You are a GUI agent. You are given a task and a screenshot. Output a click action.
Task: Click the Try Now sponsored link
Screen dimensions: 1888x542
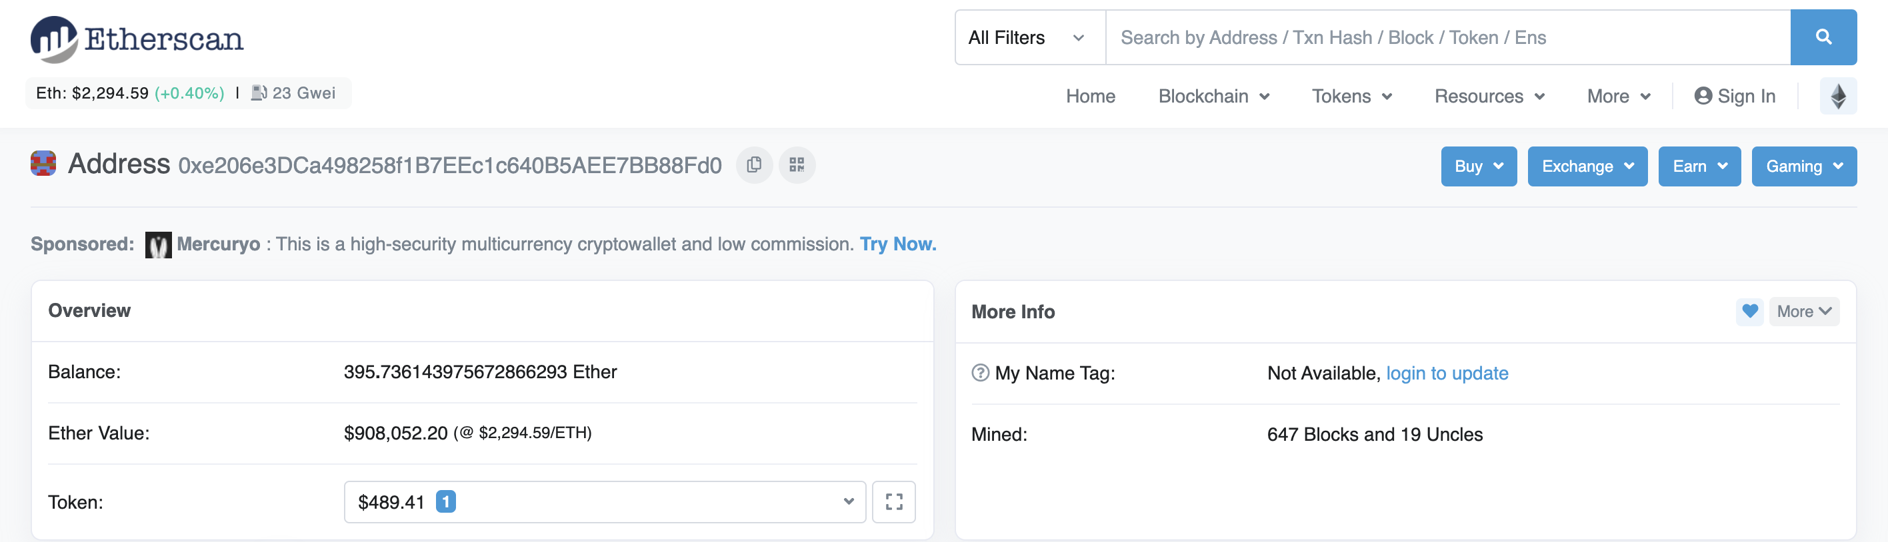pyautogui.click(x=897, y=244)
